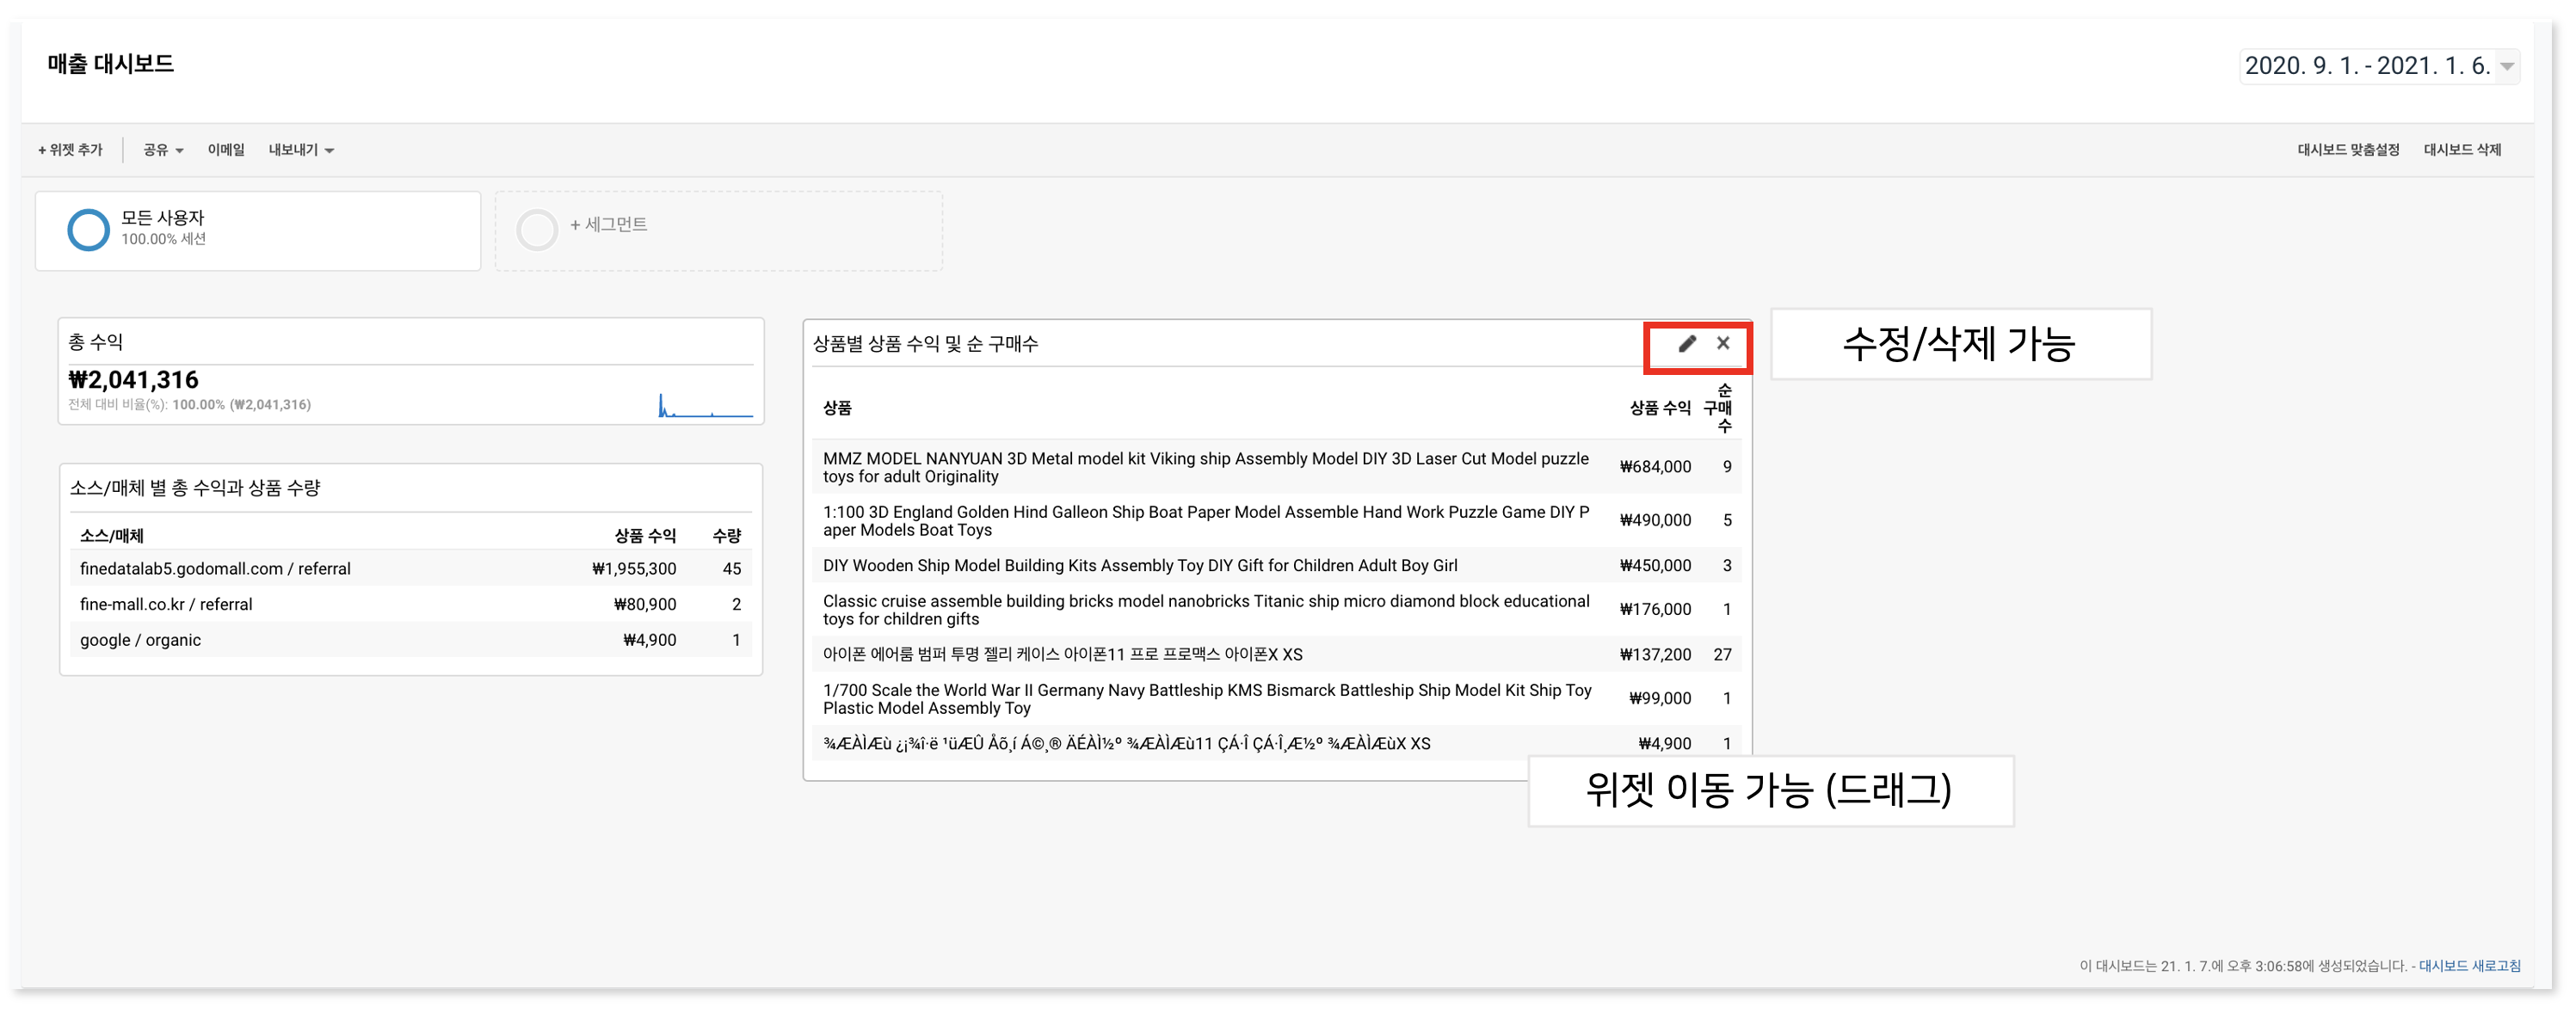Click the 이메일 button

pos(226,150)
